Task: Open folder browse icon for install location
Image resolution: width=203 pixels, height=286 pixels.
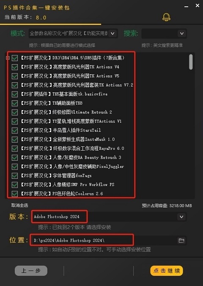Action: [181, 240]
